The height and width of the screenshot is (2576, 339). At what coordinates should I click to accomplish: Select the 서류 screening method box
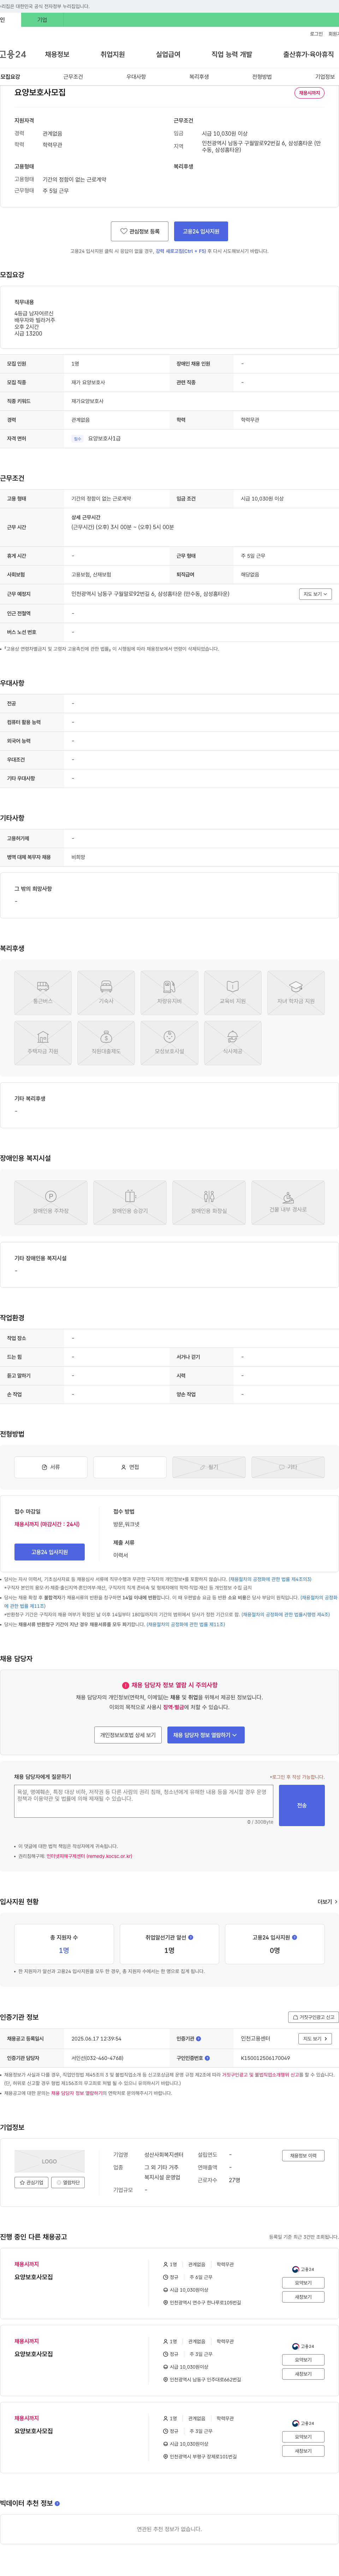[x=51, y=1467]
